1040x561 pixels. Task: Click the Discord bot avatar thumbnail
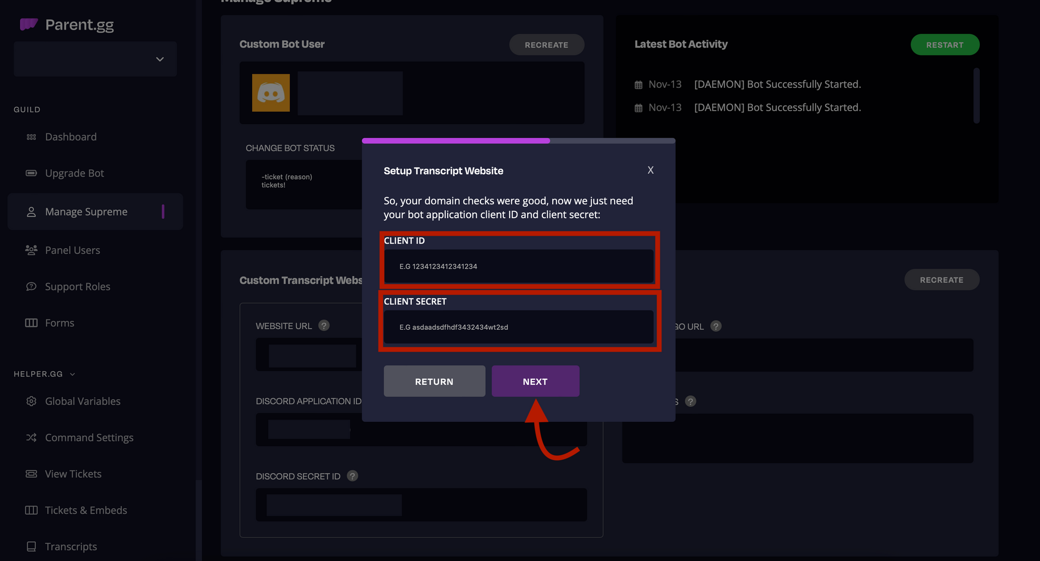(x=271, y=92)
